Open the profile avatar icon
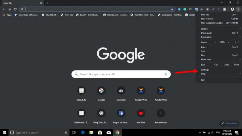The height and width of the screenshot is (136, 242). pyautogui.click(x=232, y=9)
